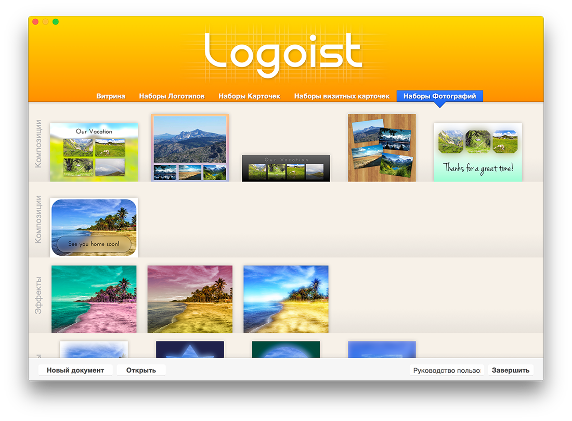Switch to the Витрина tab
This screenshot has height=421, width=572.
tap(111, 96)
